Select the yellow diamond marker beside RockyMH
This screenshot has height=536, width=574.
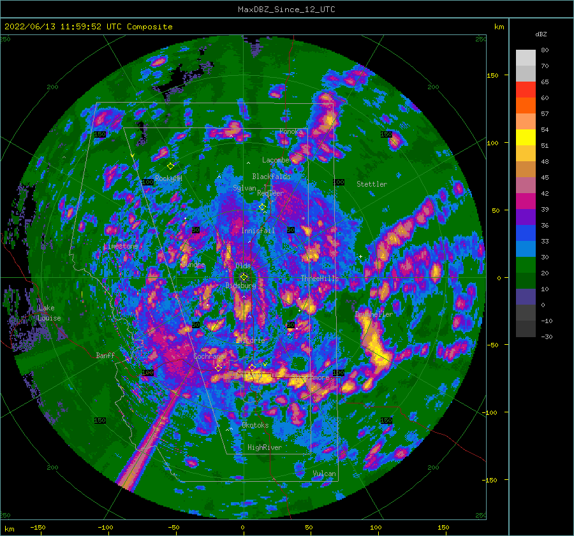(170, 166)
